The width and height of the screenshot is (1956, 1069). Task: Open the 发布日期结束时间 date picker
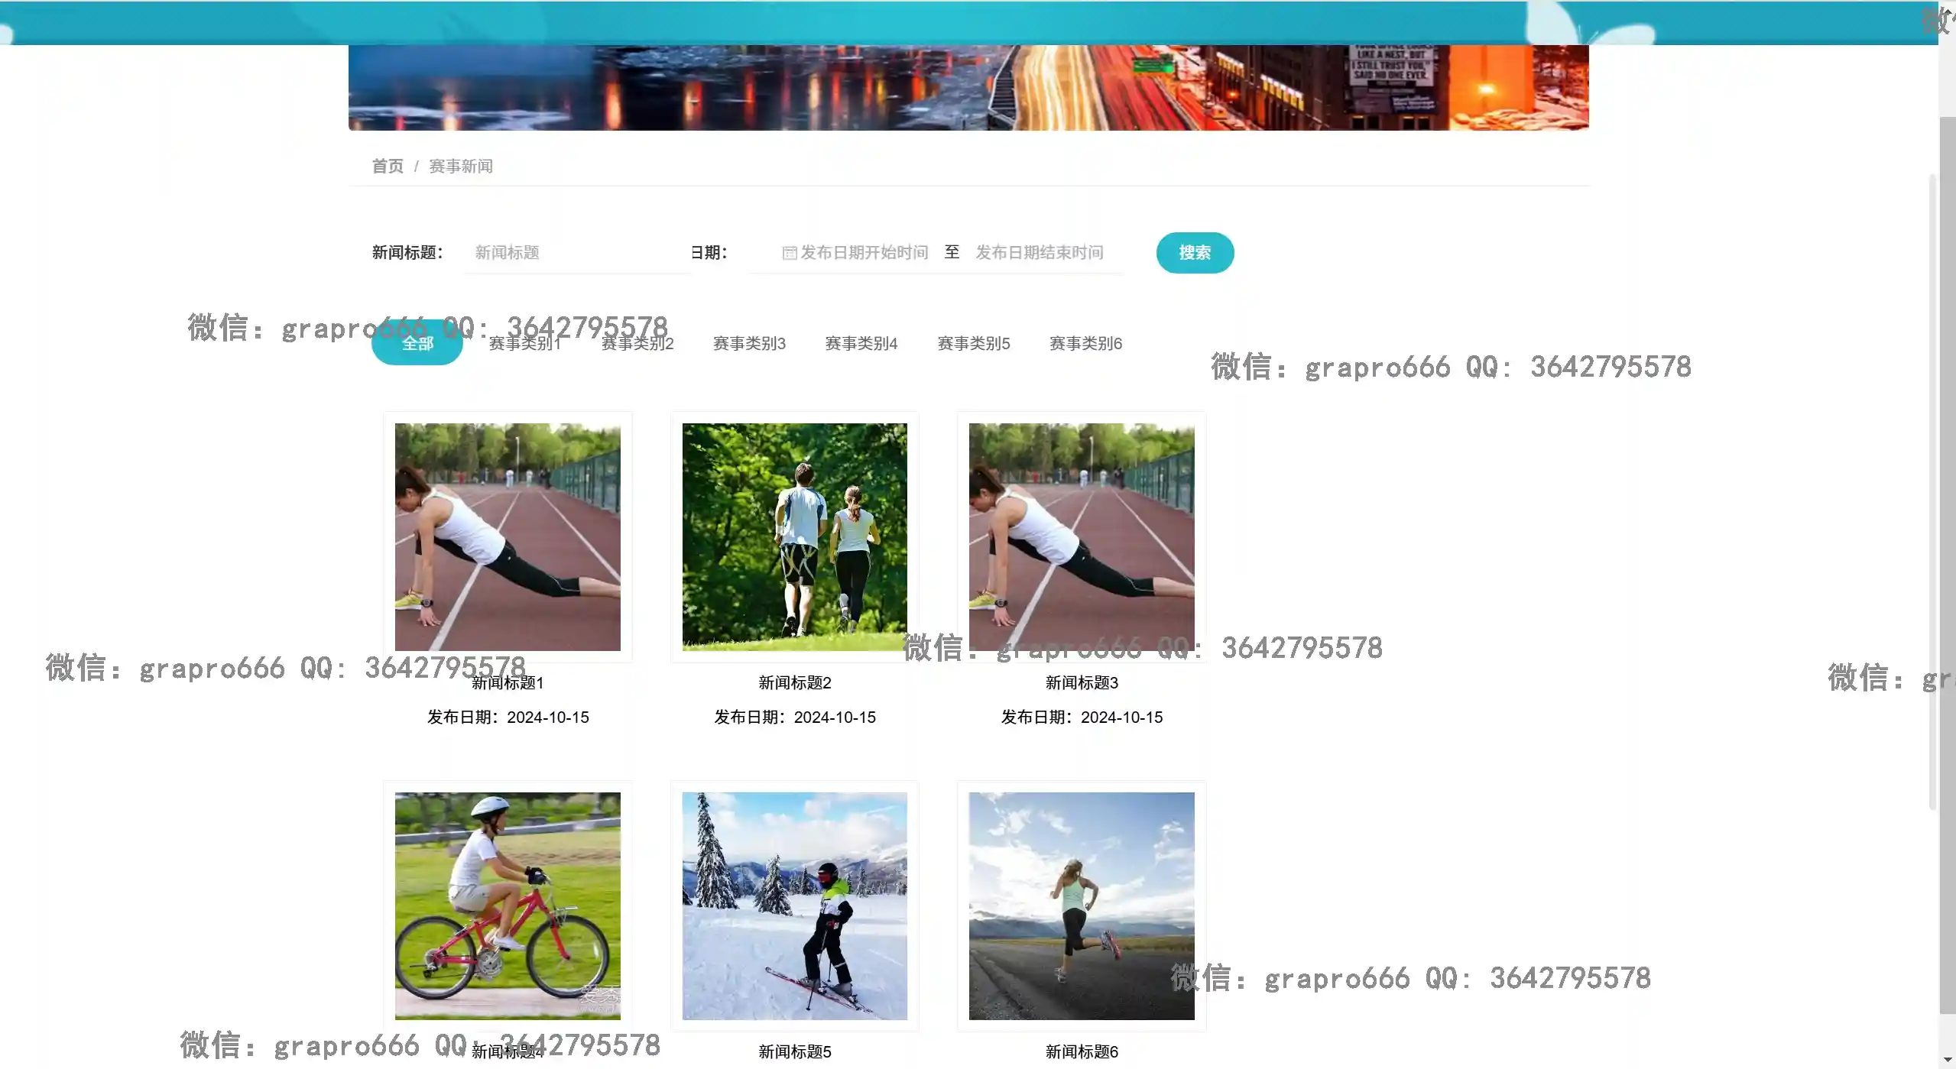[x=1039, y=253]
